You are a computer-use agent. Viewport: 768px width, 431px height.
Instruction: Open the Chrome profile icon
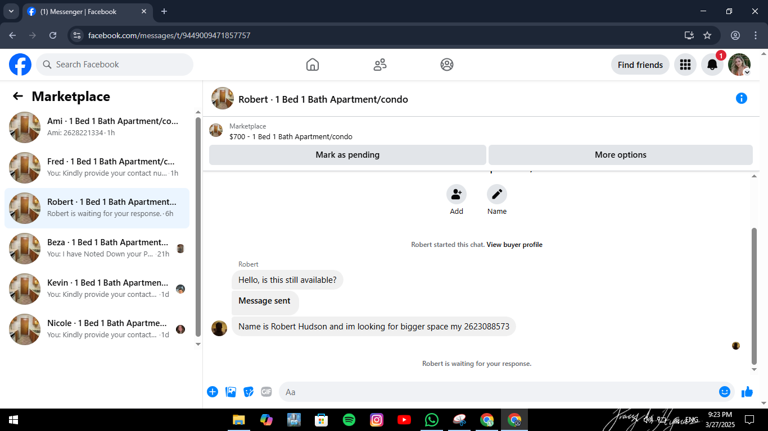click(735, 35)
